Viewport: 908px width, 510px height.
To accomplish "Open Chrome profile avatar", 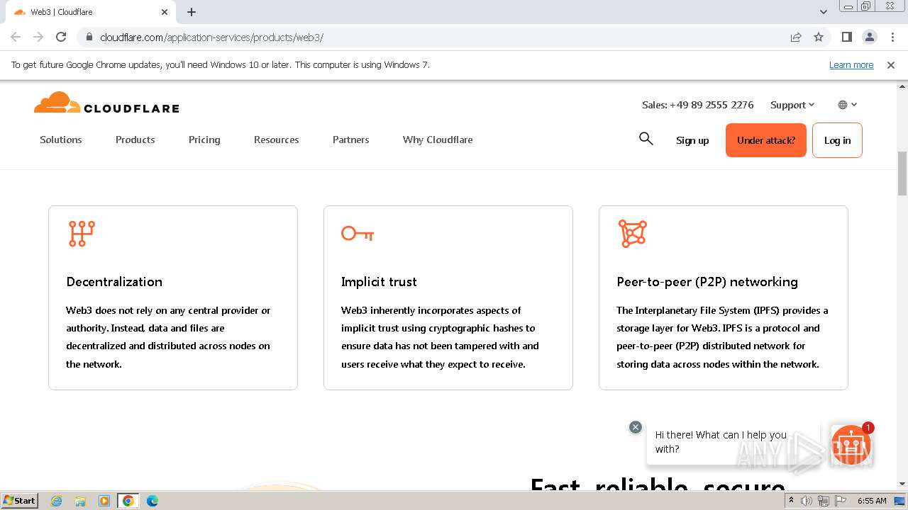I will [x=869, y=37].
